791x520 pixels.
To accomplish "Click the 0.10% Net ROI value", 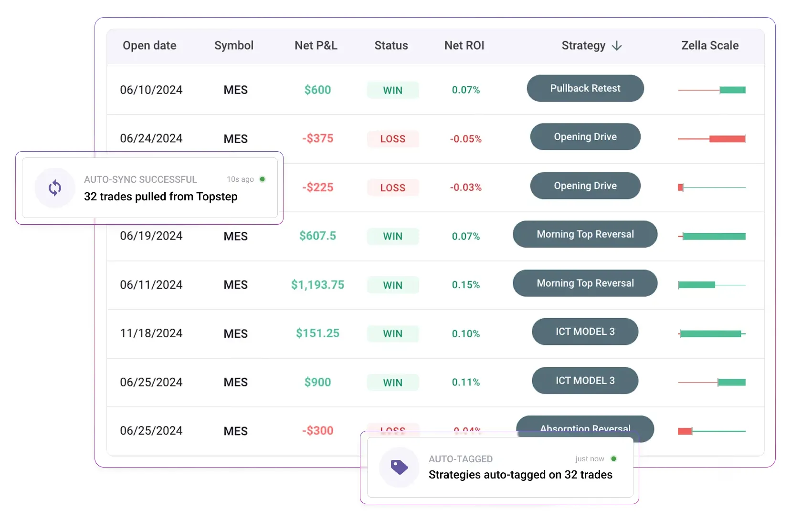I will pos(466,333).
